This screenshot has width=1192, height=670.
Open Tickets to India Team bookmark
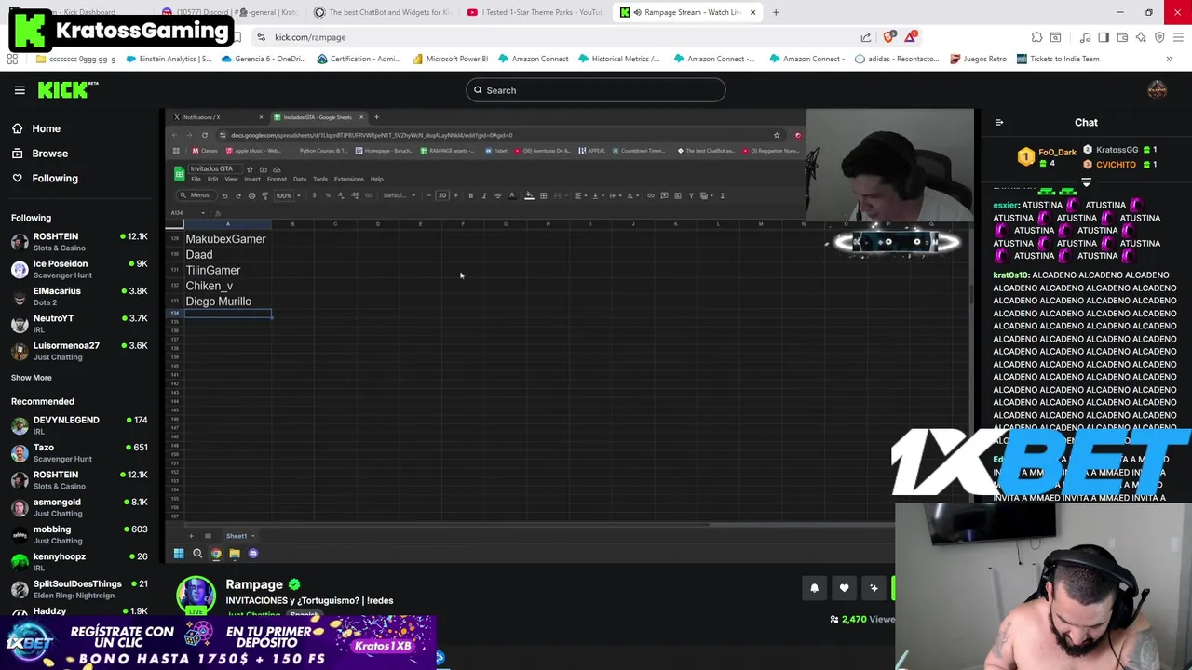point(1058,59)
